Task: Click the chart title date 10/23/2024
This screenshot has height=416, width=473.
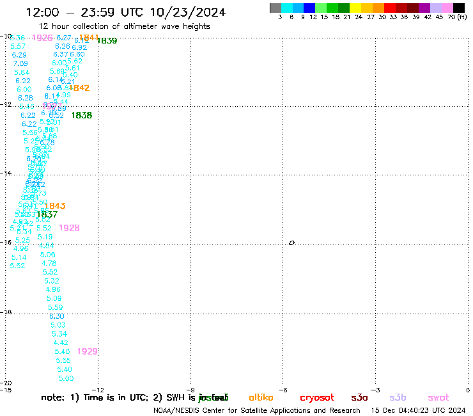Action: [x=187, y=13]
